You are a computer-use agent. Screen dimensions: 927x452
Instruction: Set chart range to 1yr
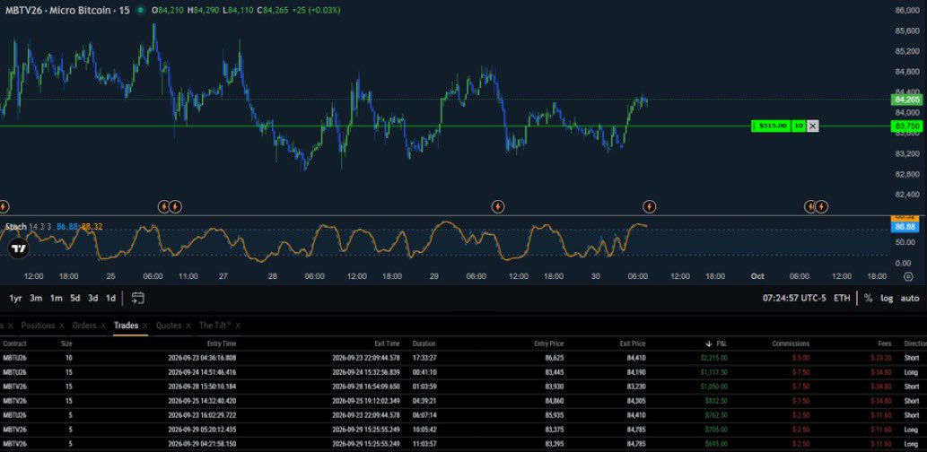[x=15, y=299]
